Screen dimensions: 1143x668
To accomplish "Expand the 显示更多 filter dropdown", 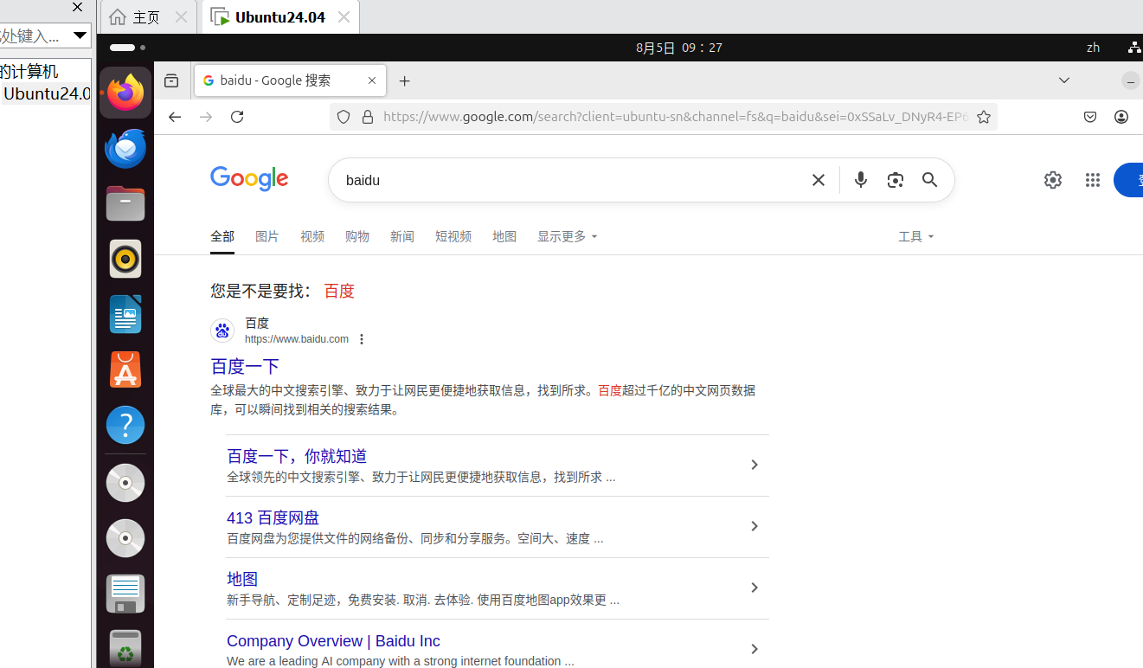I will 568,236.
